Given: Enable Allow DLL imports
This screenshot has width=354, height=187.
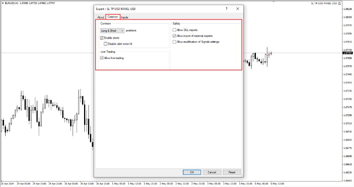Looking at the screenshot, I should pyautogui.click(x=174, y=30).
